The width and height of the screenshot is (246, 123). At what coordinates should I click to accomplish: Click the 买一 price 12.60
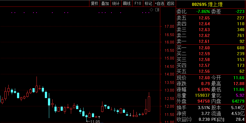point(204,48)
